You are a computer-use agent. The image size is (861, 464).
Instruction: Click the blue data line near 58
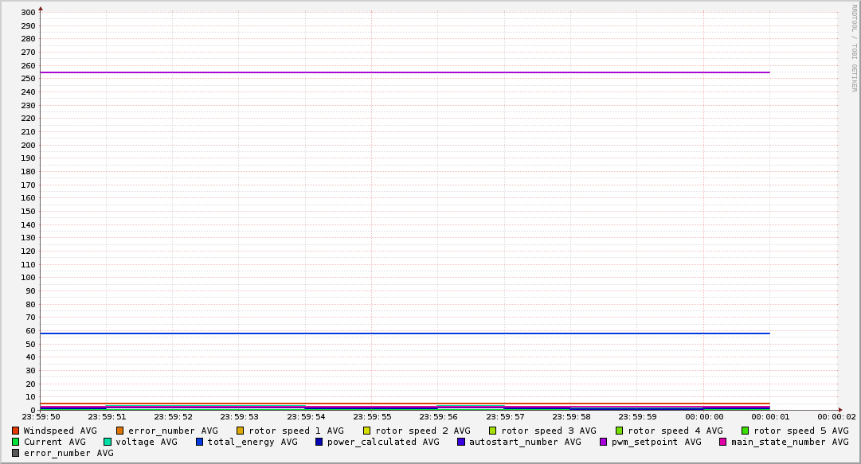(x=398, y=333)
